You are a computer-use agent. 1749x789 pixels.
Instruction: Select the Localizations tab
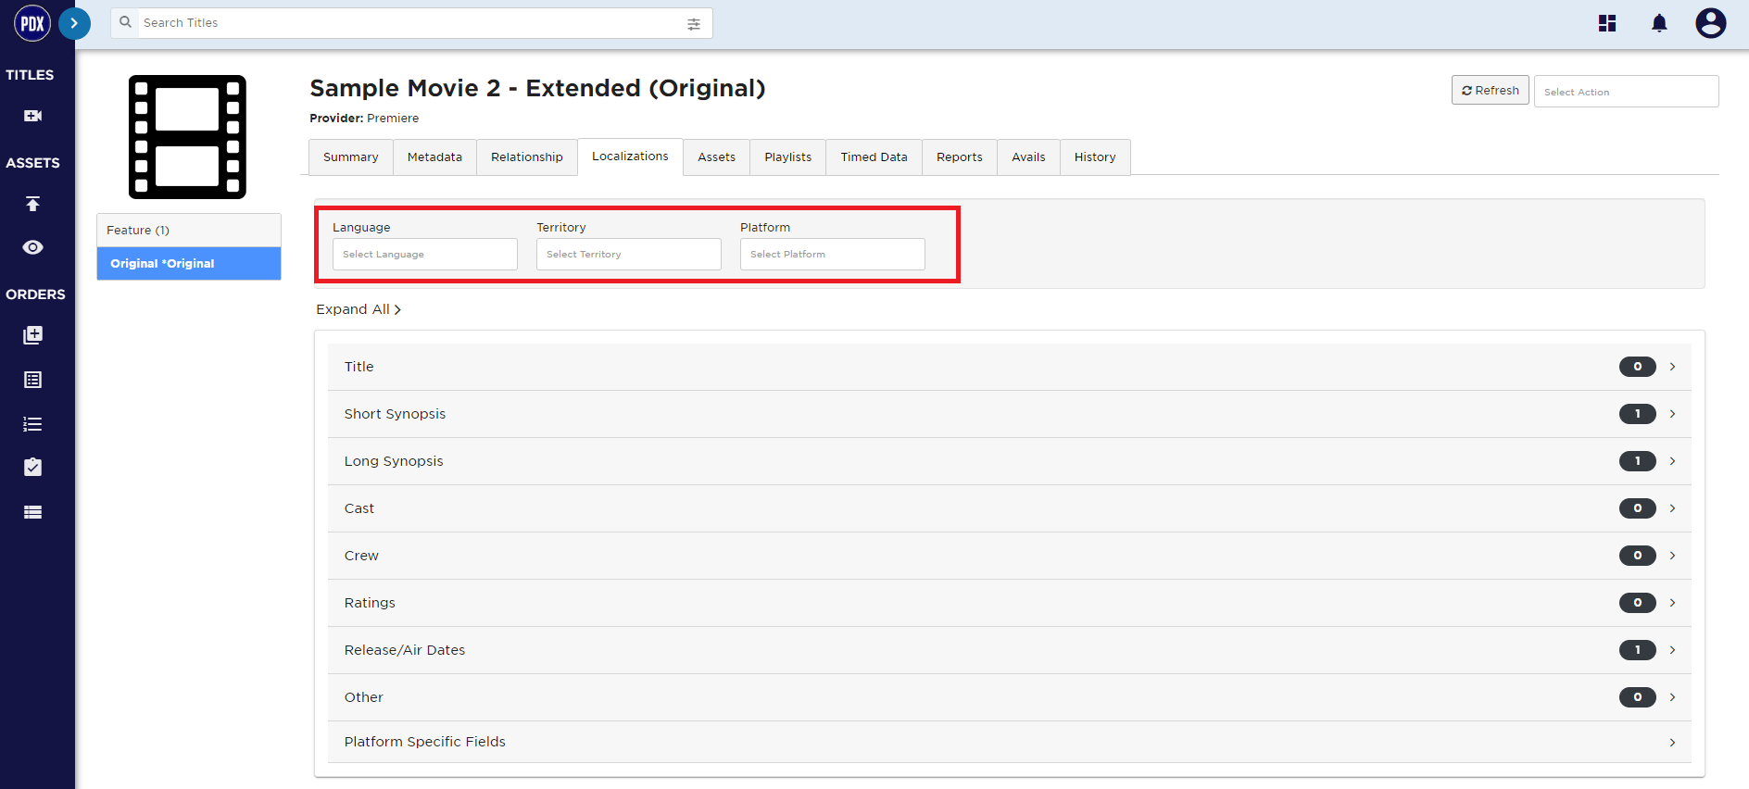[630, 157]
